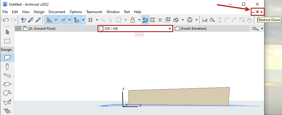
Task: Open the Design menu
Action: click(39, 12)
